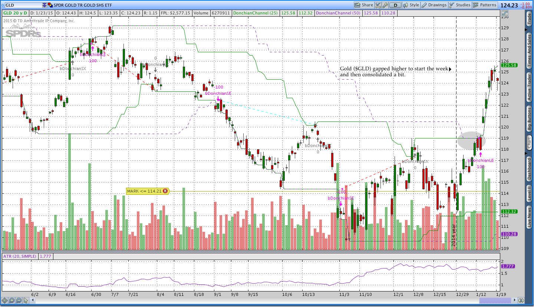Click the Volume header label
The height and width of the screenshot is (307, 534).
[201, 13]
